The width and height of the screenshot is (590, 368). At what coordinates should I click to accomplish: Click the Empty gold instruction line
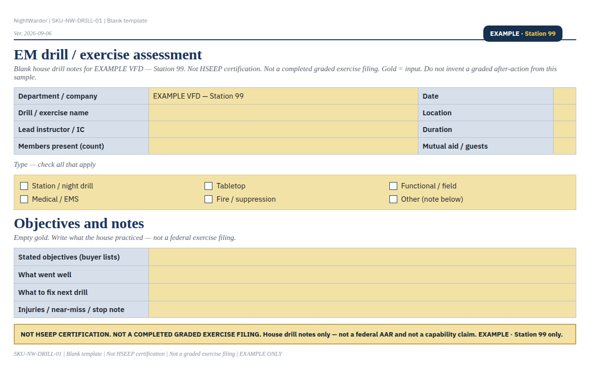click(125, 237)
